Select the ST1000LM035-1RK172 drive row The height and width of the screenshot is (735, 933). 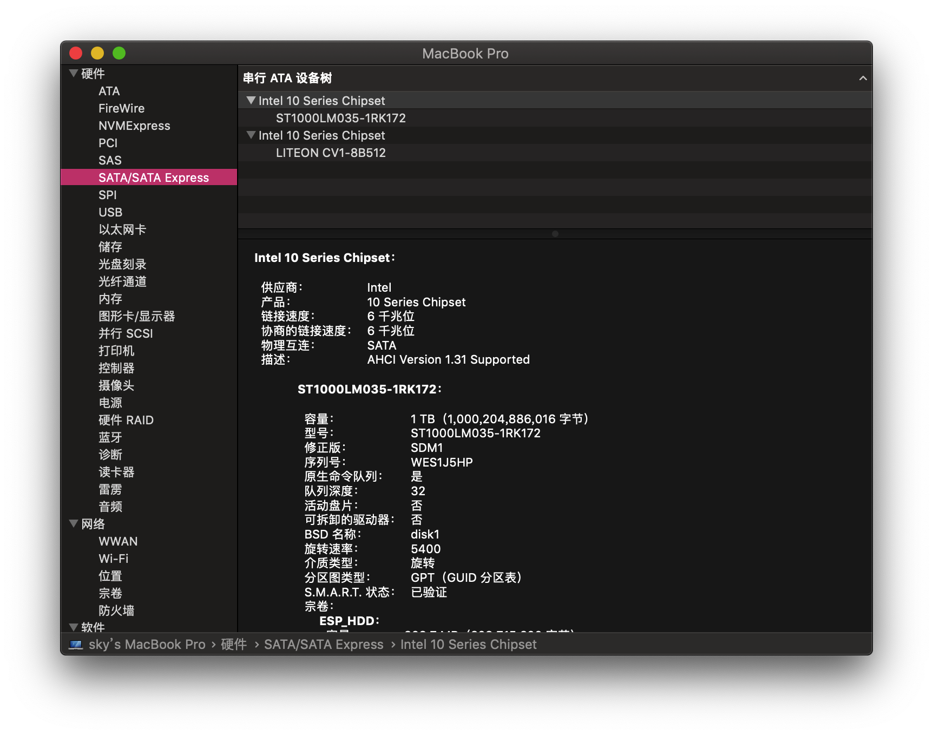point(555,118)
